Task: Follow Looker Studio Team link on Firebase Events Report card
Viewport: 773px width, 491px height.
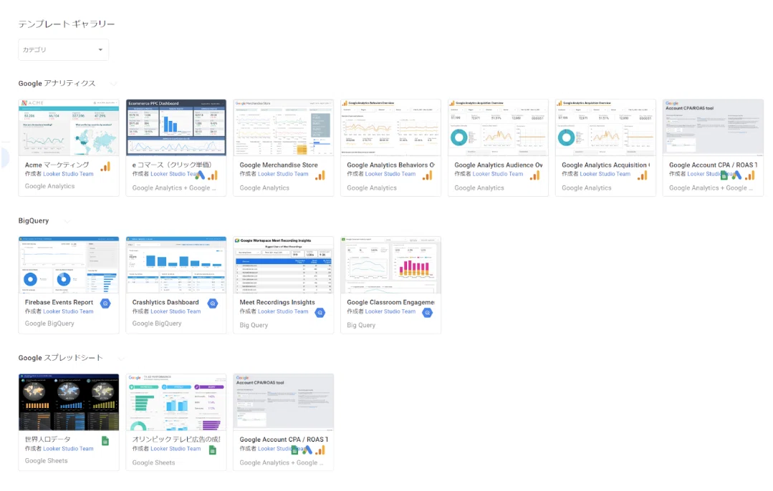Action: 68,311
